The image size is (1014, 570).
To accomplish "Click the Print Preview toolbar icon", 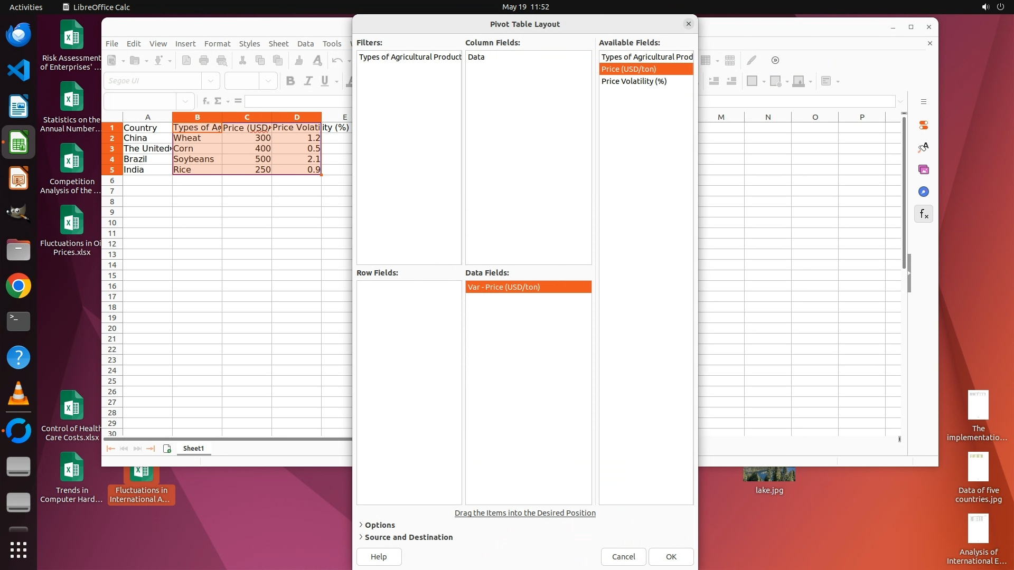I will [x=222, y=60].
